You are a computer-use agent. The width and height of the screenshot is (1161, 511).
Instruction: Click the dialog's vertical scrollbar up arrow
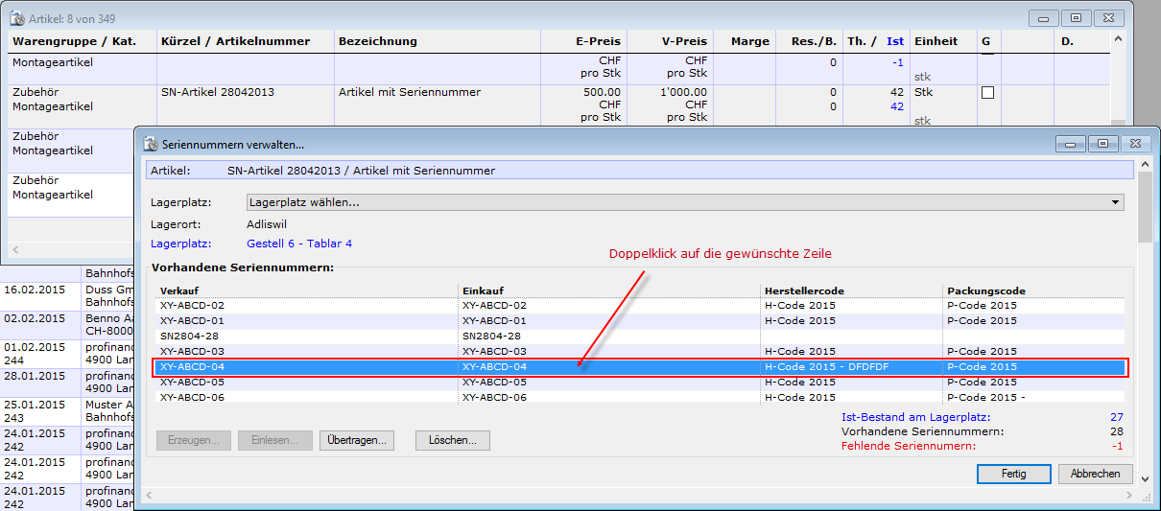[x=1145, y=166]
